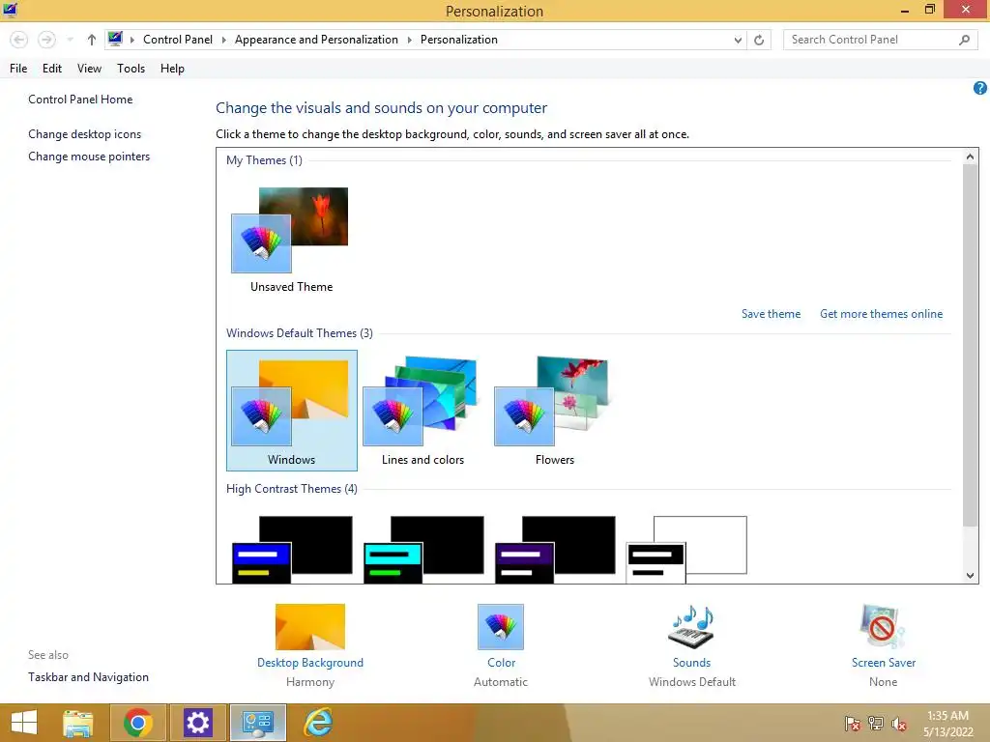Open the recent locations dropdown arrow
The width and height of the screenshot is (990, 742).
[x=70, y=40]
